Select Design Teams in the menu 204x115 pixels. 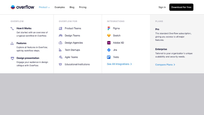point(72,36)
